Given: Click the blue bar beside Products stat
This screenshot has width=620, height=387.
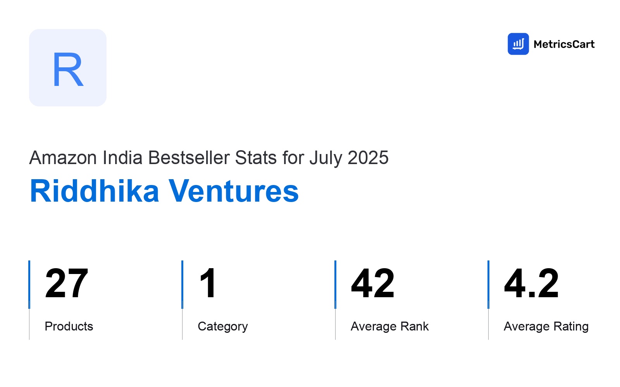Looking at the screenshot, I should click(29, 284).
